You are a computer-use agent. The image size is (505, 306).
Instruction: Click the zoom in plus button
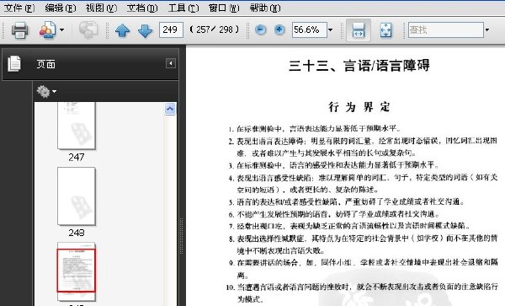pyautogui.click(x=279, y=30)
